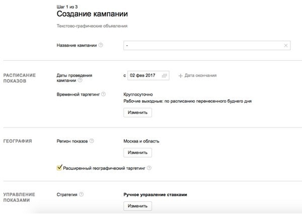Image resolution: width=302 pixels, height=216 pixels.
Task: Click the Круглосуточно schedule value
Action: (x=138, y=94)
